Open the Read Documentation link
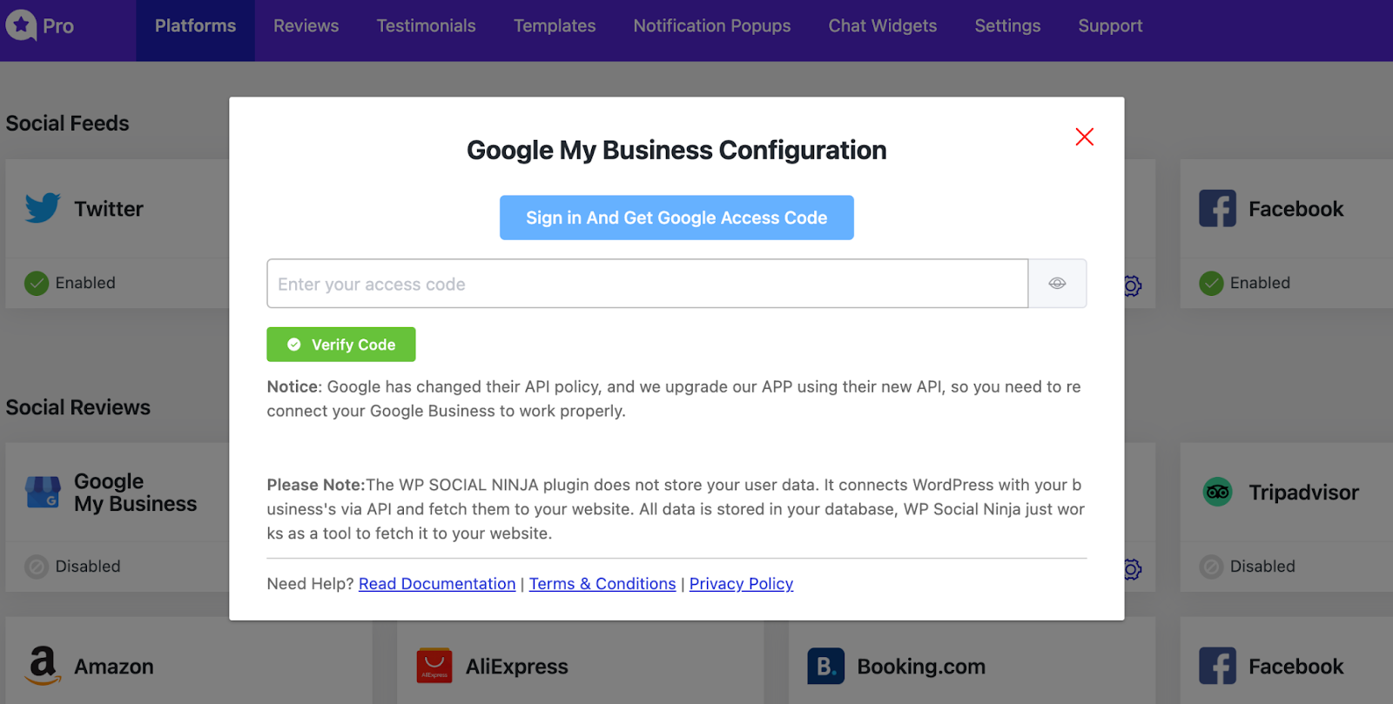 (437, 584)
